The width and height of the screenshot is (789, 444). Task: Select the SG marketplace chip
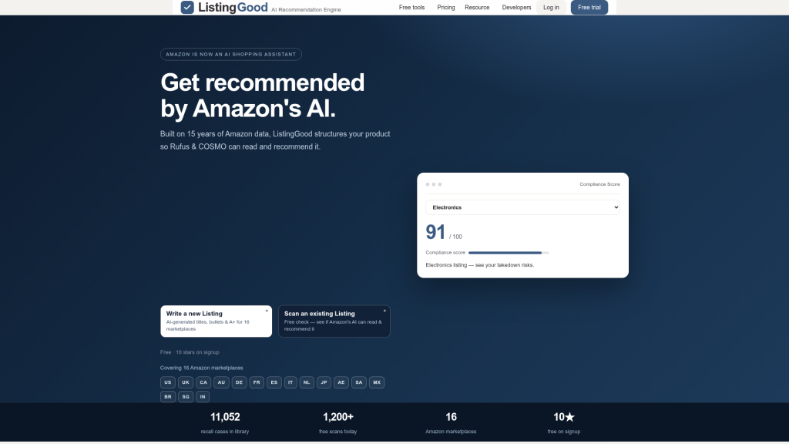pyautogui.click(x=186, y=397)
